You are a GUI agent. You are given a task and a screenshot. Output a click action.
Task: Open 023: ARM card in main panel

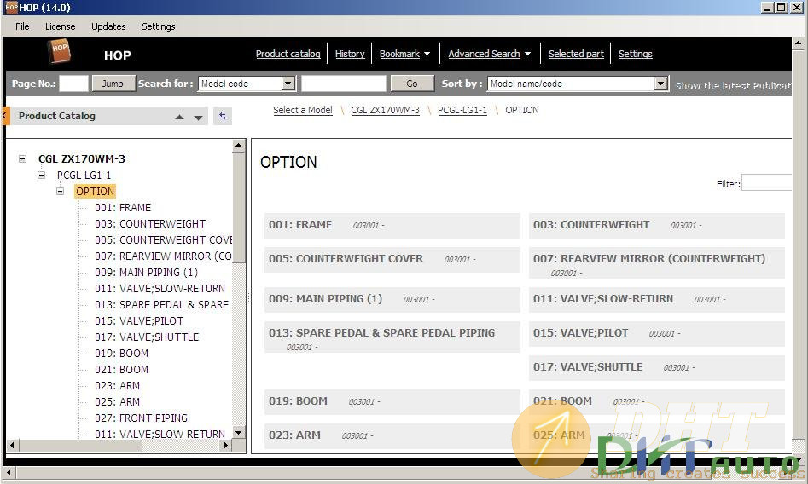pos(392,435)
